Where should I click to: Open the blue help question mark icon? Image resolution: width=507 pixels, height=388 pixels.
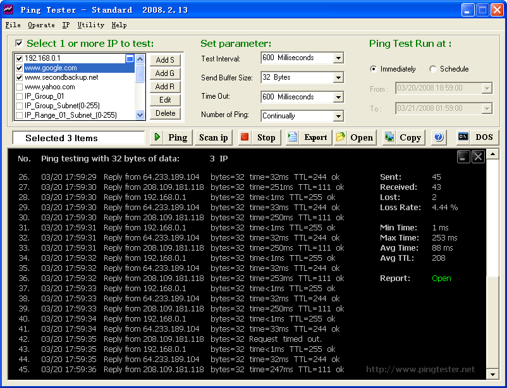coord(439,137)
